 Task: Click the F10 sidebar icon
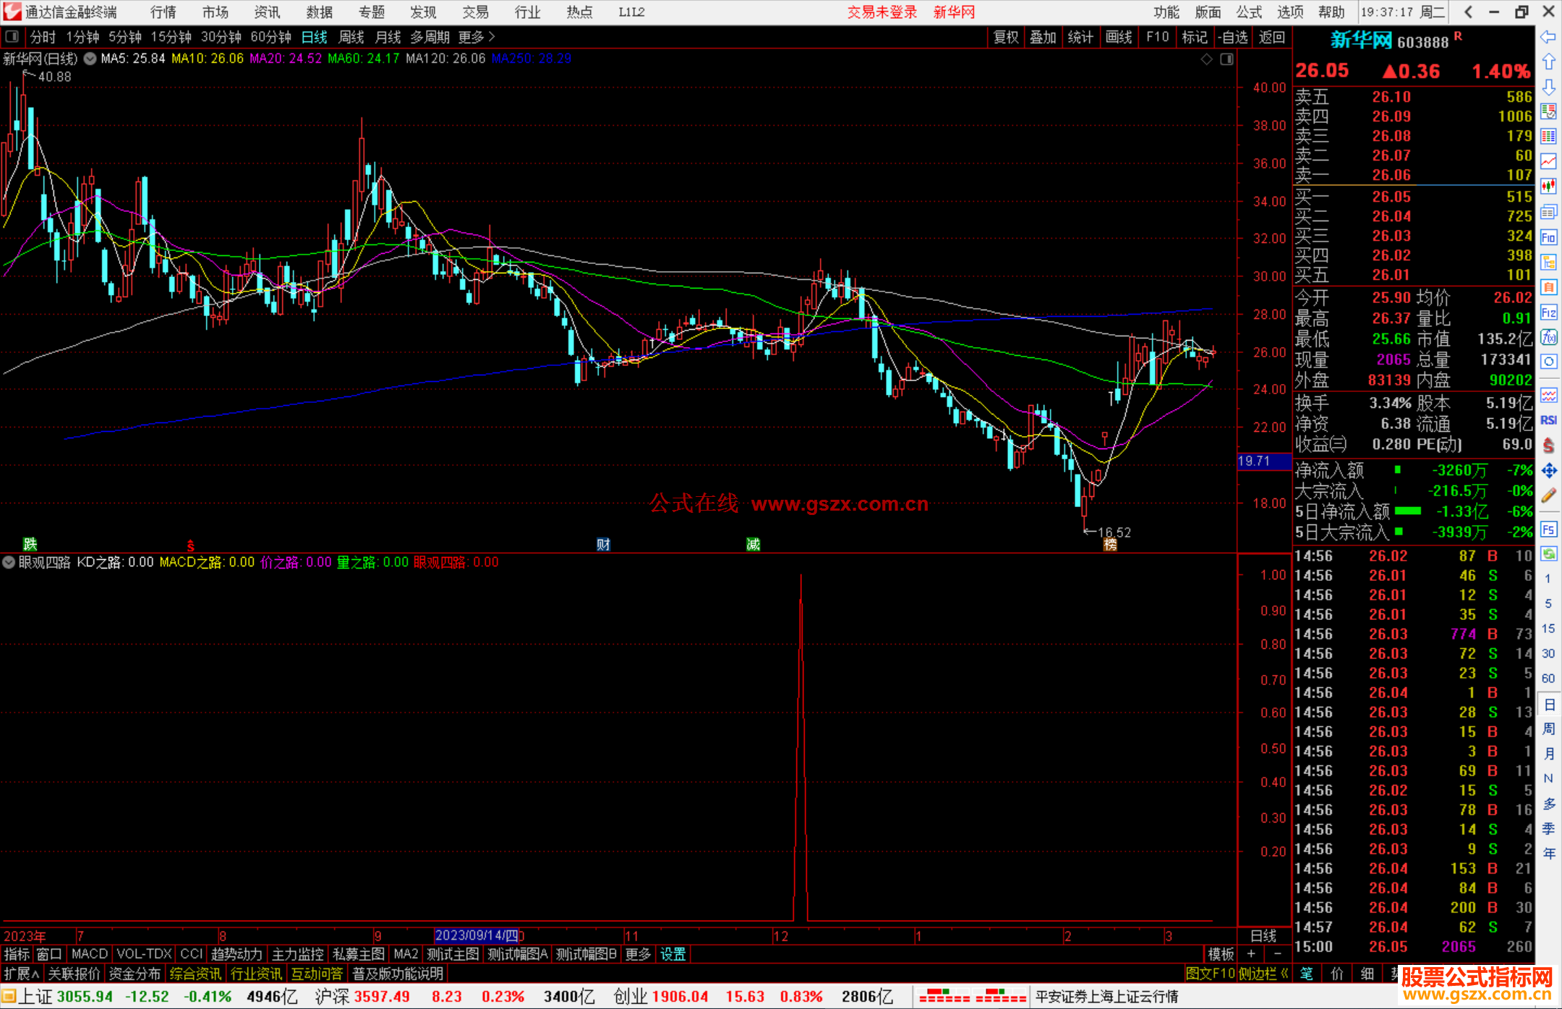coord(1548,237)
